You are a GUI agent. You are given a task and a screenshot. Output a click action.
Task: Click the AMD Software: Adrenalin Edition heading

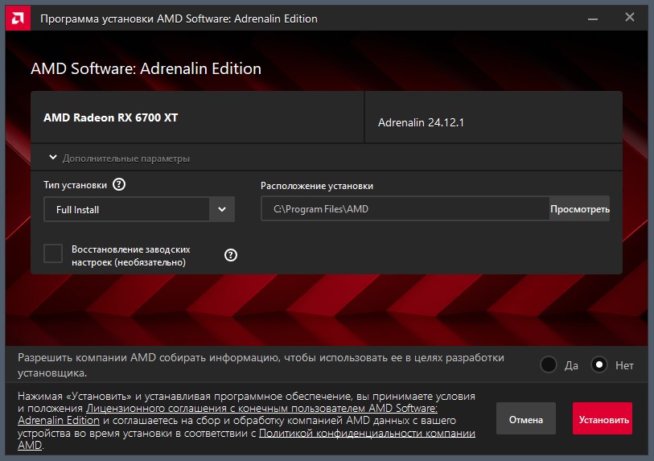(x=146, y=68)
